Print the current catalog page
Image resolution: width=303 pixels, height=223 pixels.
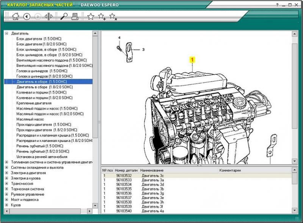tap(75, 16)
